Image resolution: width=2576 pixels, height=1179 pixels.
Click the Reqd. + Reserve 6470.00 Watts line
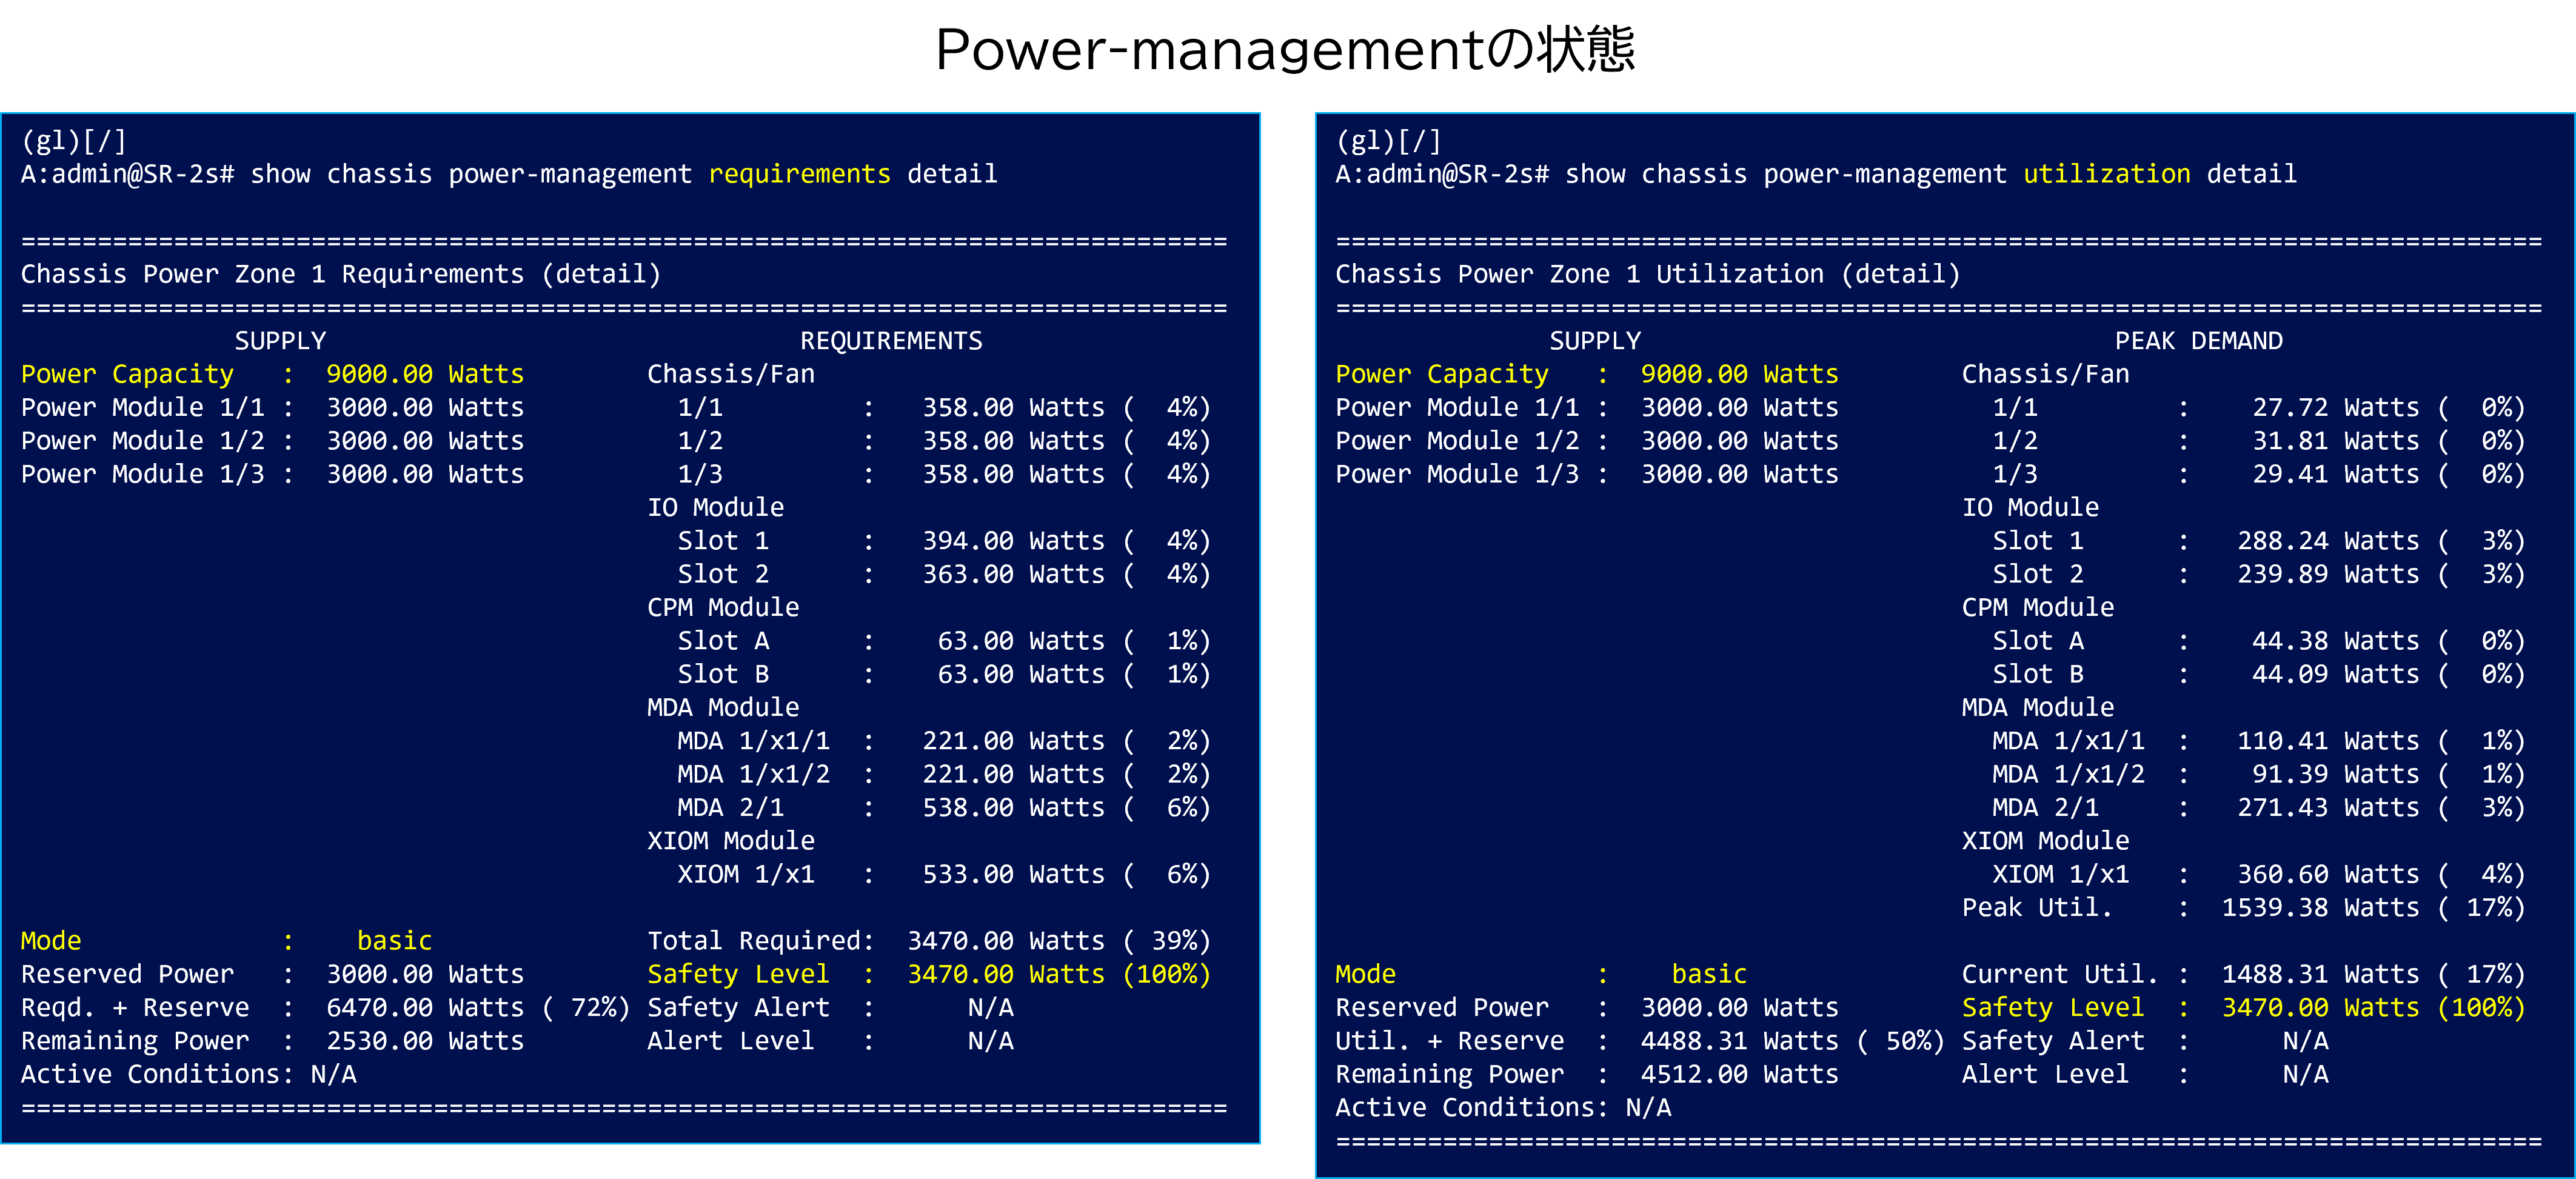pyautogui.click(x=326, y=1008)
